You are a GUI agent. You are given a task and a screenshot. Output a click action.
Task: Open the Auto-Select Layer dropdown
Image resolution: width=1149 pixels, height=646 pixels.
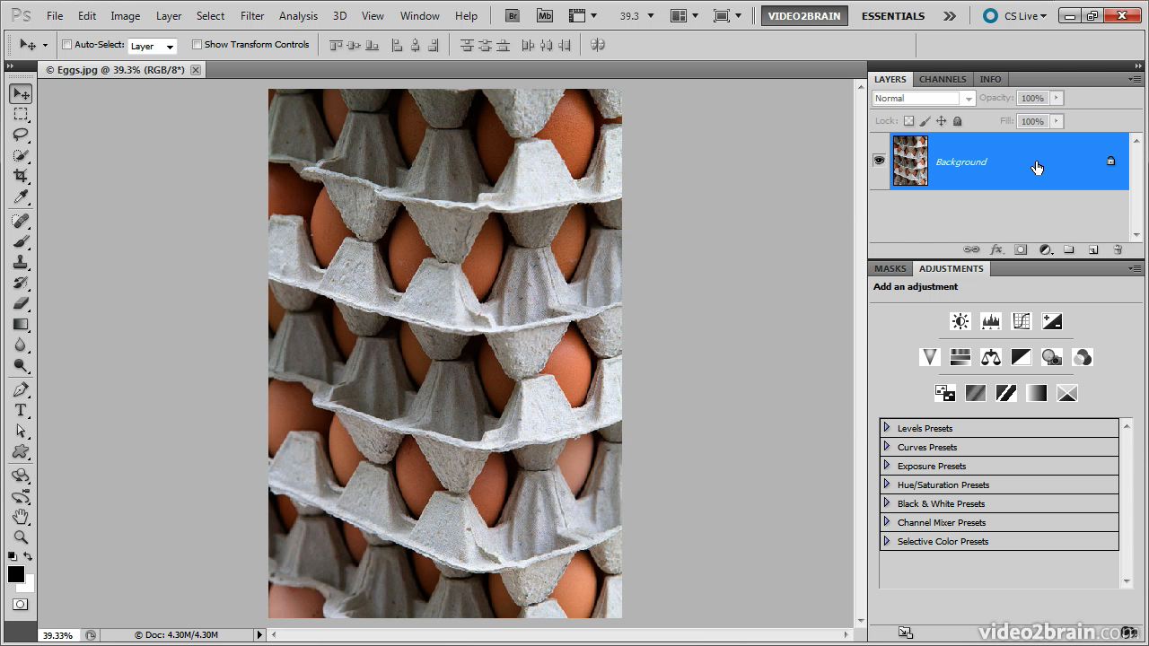[x=153, y=46]
